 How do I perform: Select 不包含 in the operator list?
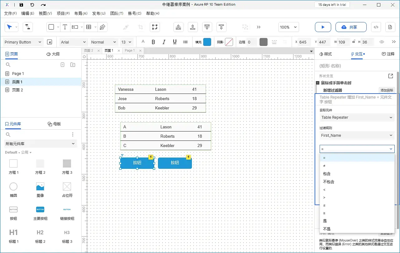coord(329,182)
